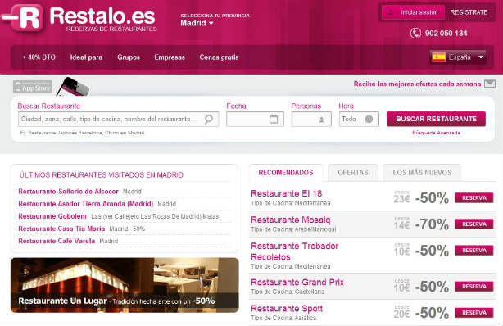Click the magnifier icon in search field
Viewport: 503px width, 326px height.
pos(209,119)
